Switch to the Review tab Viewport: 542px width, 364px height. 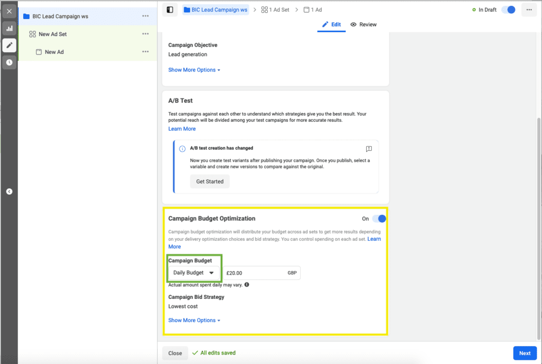click(364, 24)
